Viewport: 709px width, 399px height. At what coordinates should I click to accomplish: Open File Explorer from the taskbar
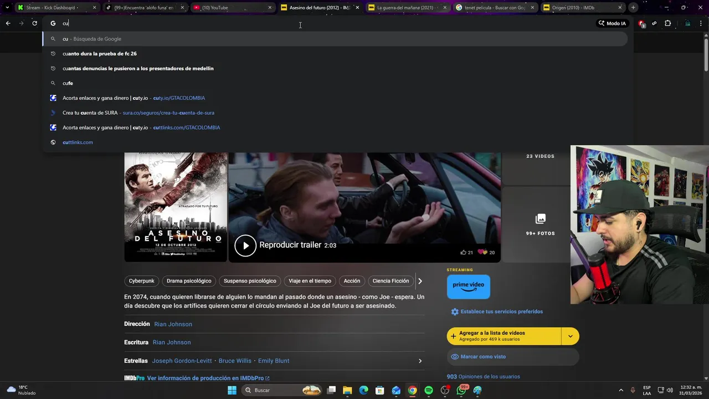click(x=347, y=390)
